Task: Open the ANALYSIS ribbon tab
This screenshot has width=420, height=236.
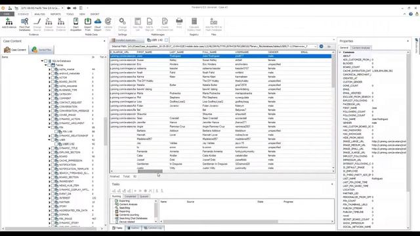Action: pos(39,14)
